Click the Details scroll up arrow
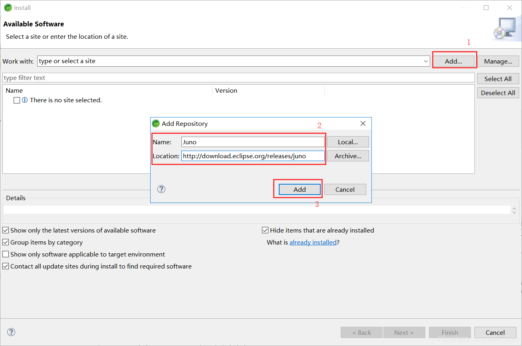 [514, 208]
